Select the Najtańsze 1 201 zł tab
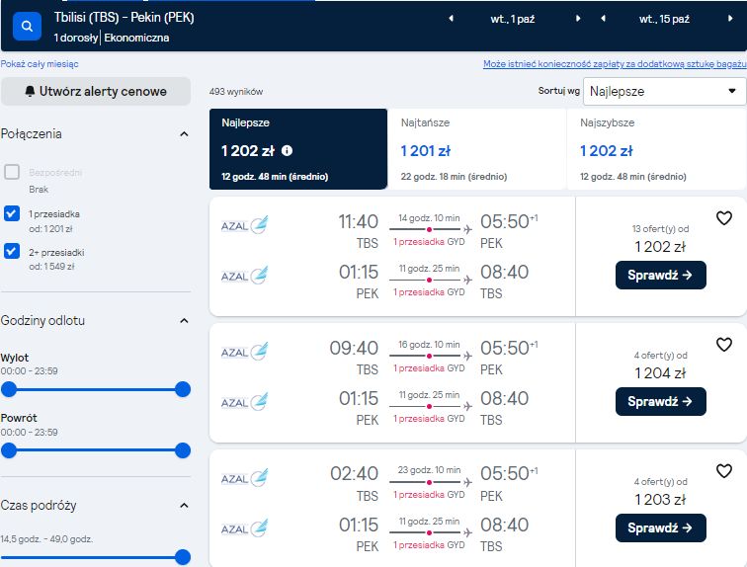Image resolution: width=747 pixels, height=567 pixels. [477, 149]
